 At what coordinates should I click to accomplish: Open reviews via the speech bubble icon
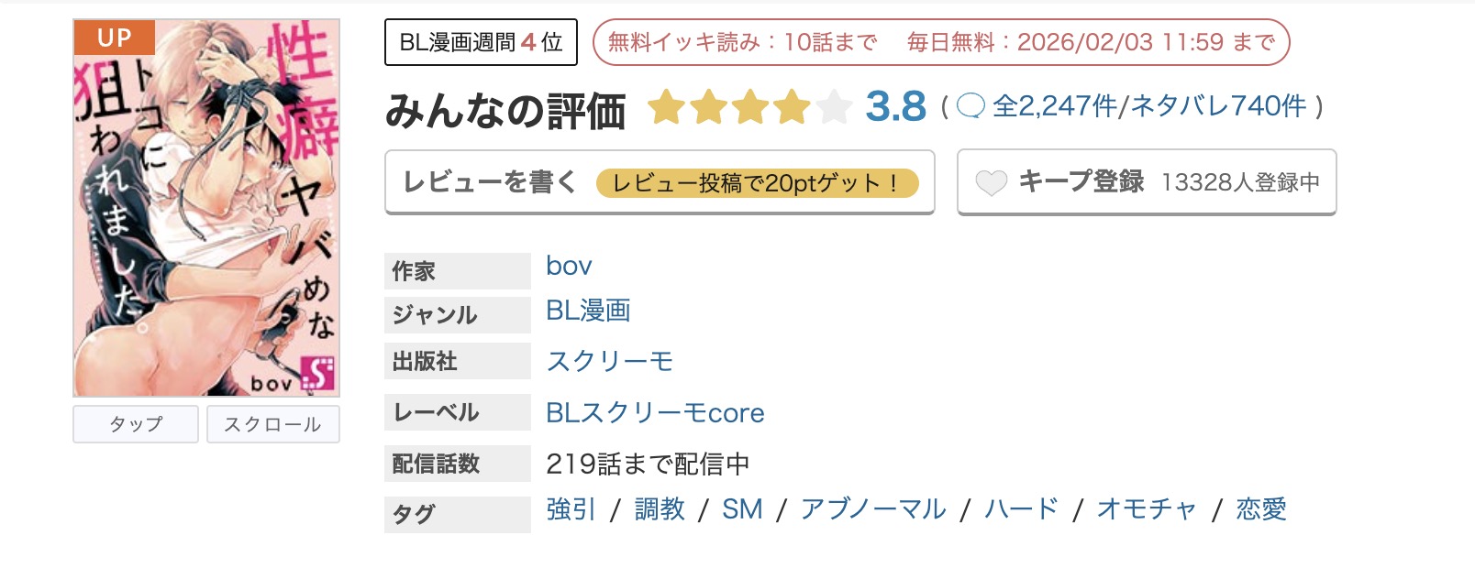coord(969,106)
